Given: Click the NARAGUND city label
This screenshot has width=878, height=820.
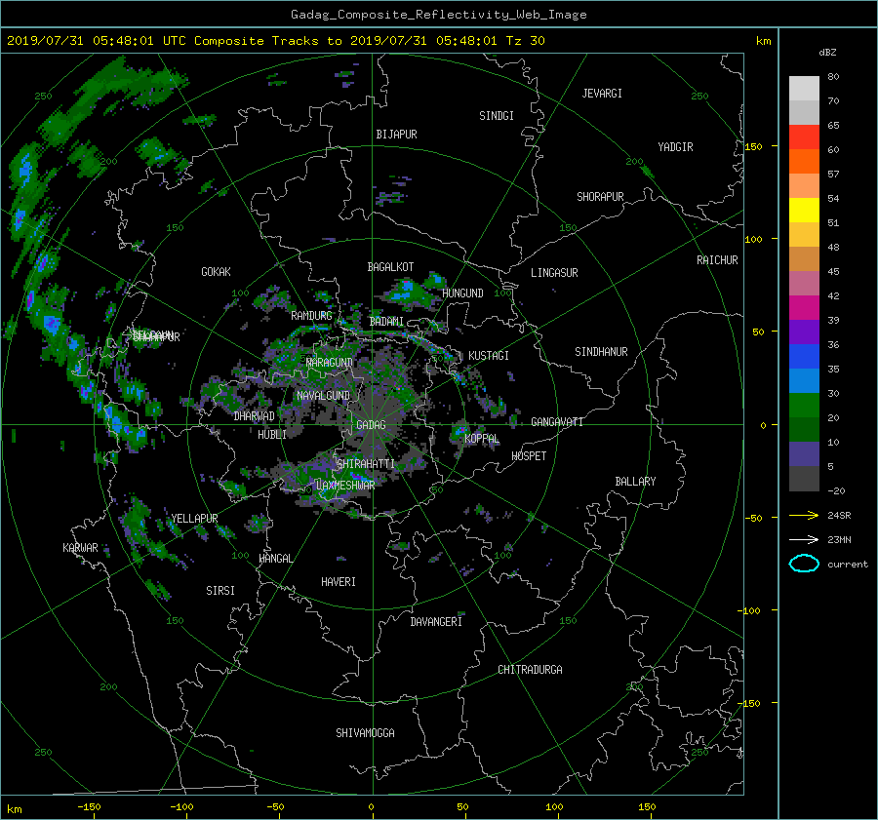Looking at the screenshot, I should [330, 362].
